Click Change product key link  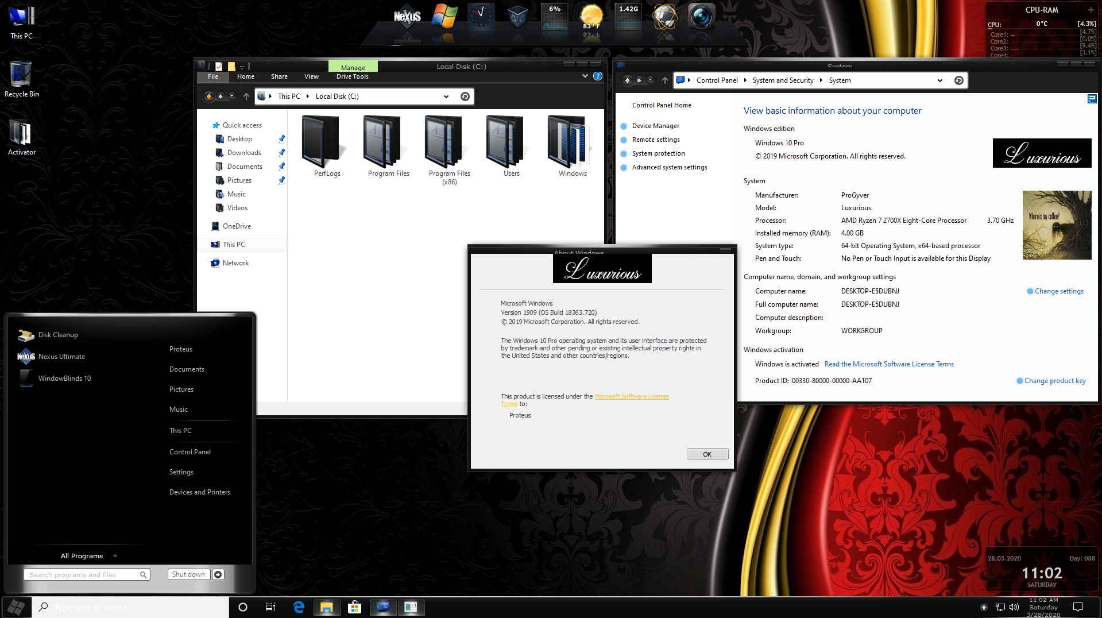tap(1055, 381)
